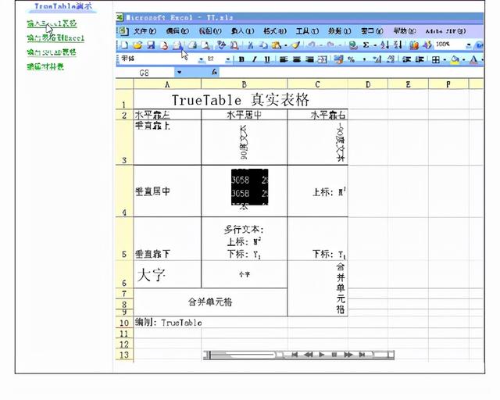Toggle Underline formatting
Image resolution: width=500 pixels, height=400 pixels.
267,59
